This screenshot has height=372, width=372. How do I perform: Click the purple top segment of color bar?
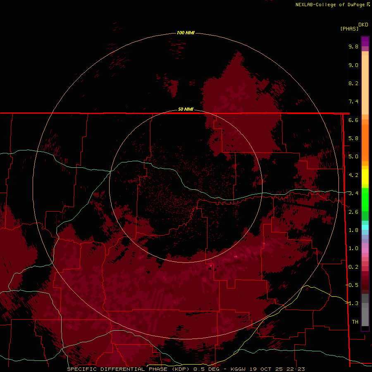(x=365, y=41)
